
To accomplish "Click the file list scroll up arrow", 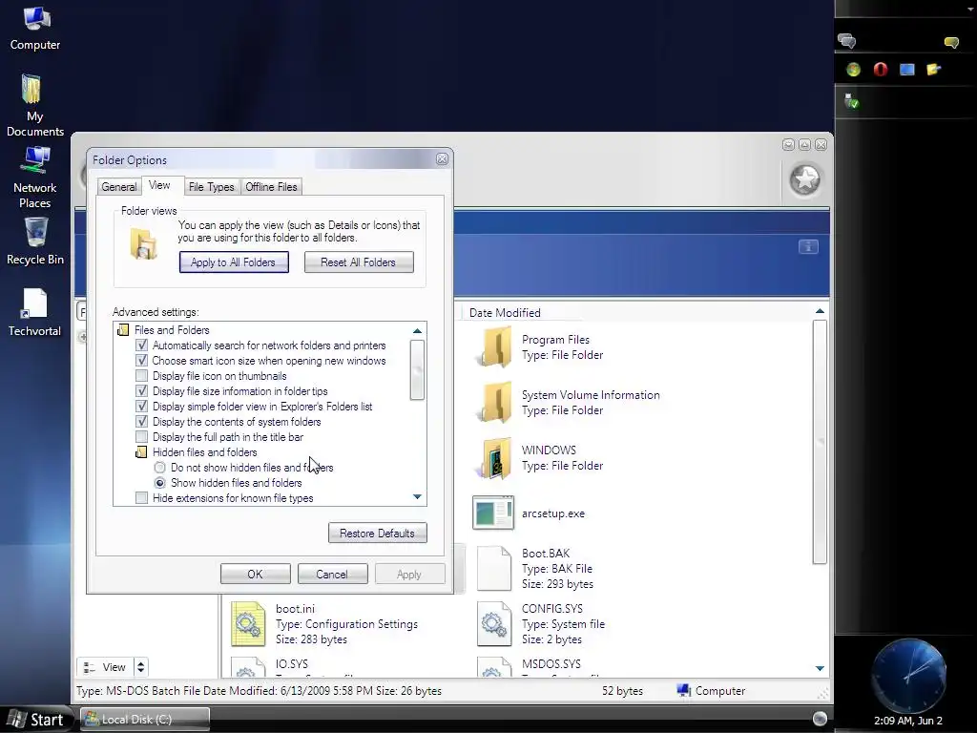I will [820, 311].
